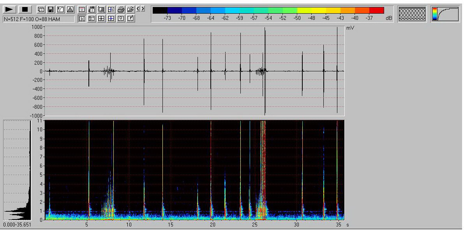Click the power spectrum panel left of spectrogram

pyautogui.click(x=17, y=170)
